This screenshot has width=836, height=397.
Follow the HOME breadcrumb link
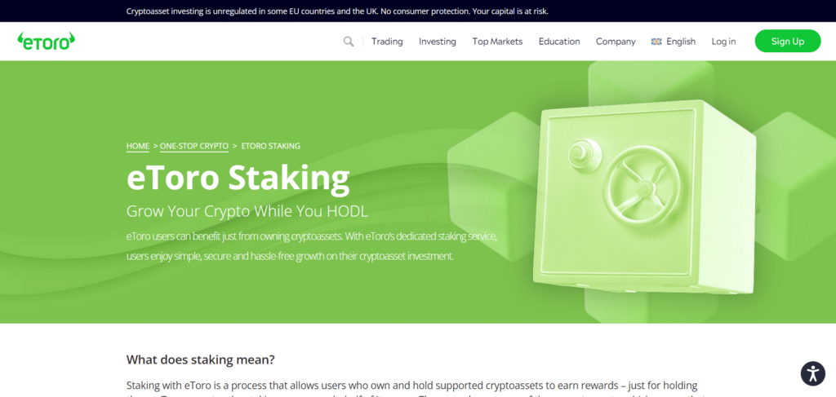137,146
